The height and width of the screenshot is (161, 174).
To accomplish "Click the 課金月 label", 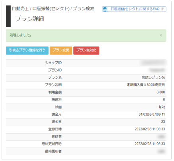I will (x=56, y=114).
